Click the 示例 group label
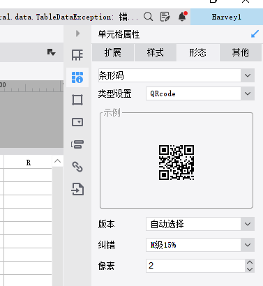The image size is (263, 286). pyautogui.click(x=112, y=112)
